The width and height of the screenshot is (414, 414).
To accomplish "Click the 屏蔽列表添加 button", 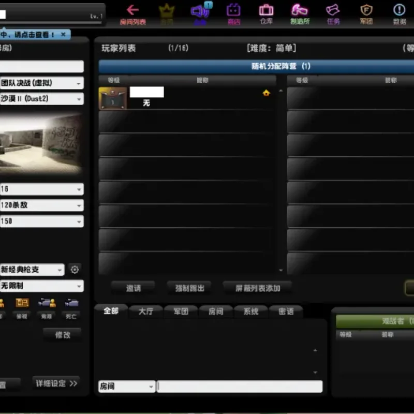I will 258,288.
